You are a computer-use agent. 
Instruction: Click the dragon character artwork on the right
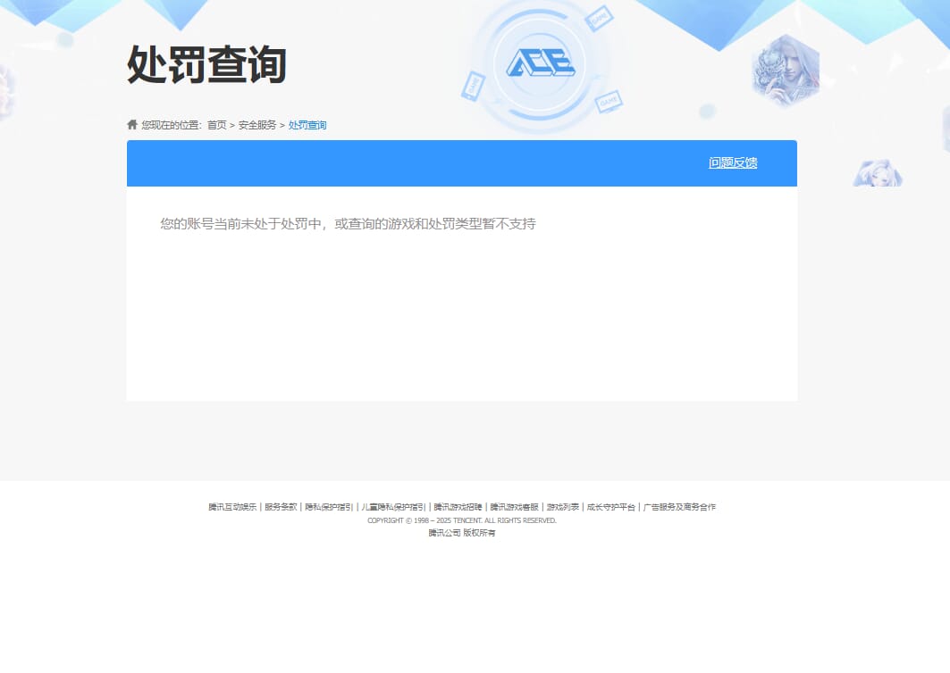tap(786, 67)
